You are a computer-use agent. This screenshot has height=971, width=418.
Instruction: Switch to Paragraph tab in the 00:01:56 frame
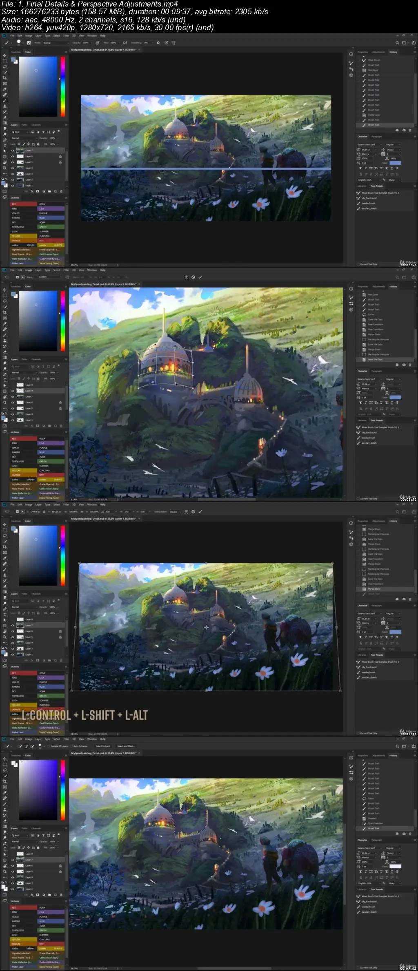[376, 137]
